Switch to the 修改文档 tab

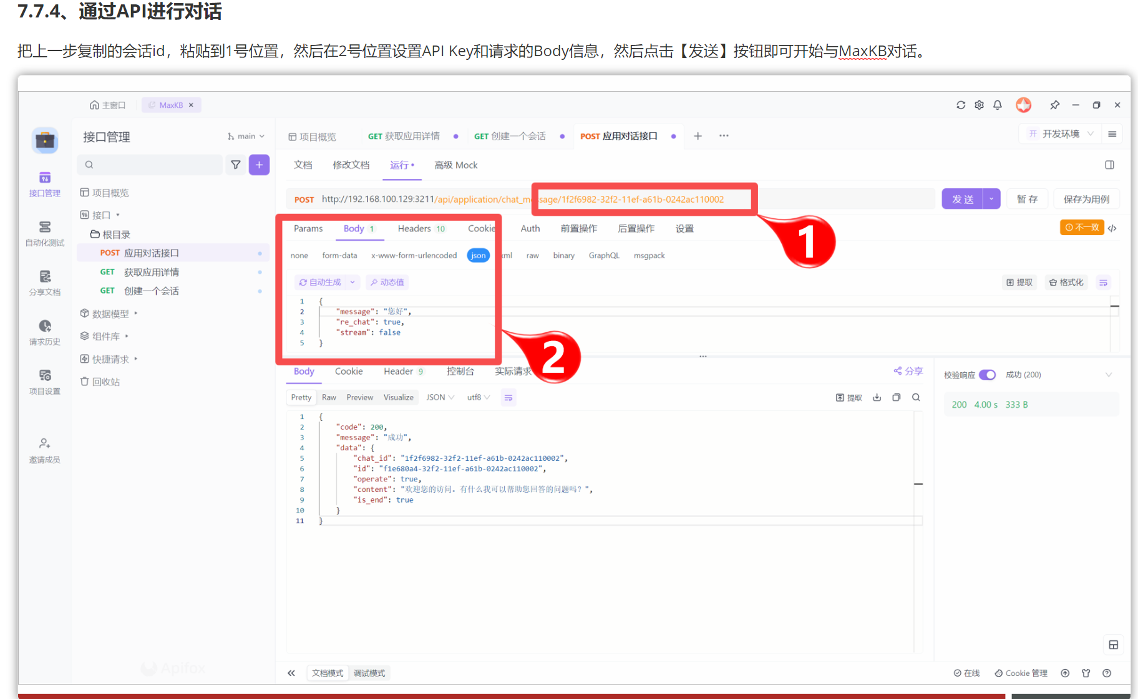click(x=351, y=165)
